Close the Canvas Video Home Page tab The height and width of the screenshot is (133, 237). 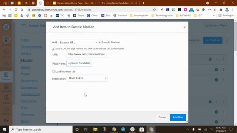coord(92,3)
